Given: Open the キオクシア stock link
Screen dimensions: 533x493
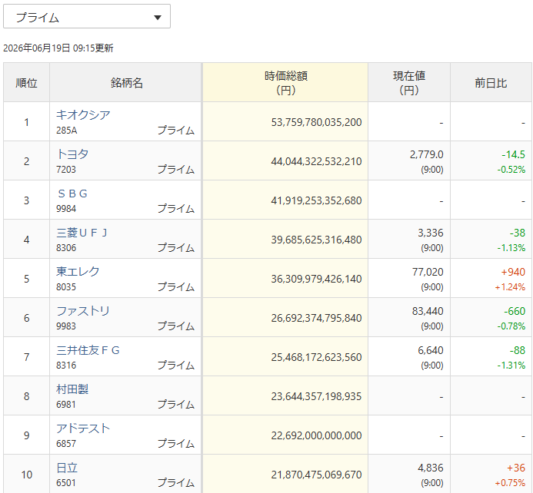Looking at the screenshot, I should pyautogui.click(x=83, y=114).
